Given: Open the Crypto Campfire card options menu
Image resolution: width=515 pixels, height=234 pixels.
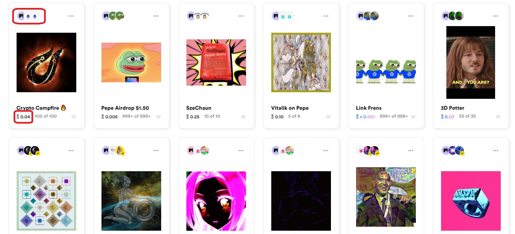Looking at the screenshot, I should point(71,16).
